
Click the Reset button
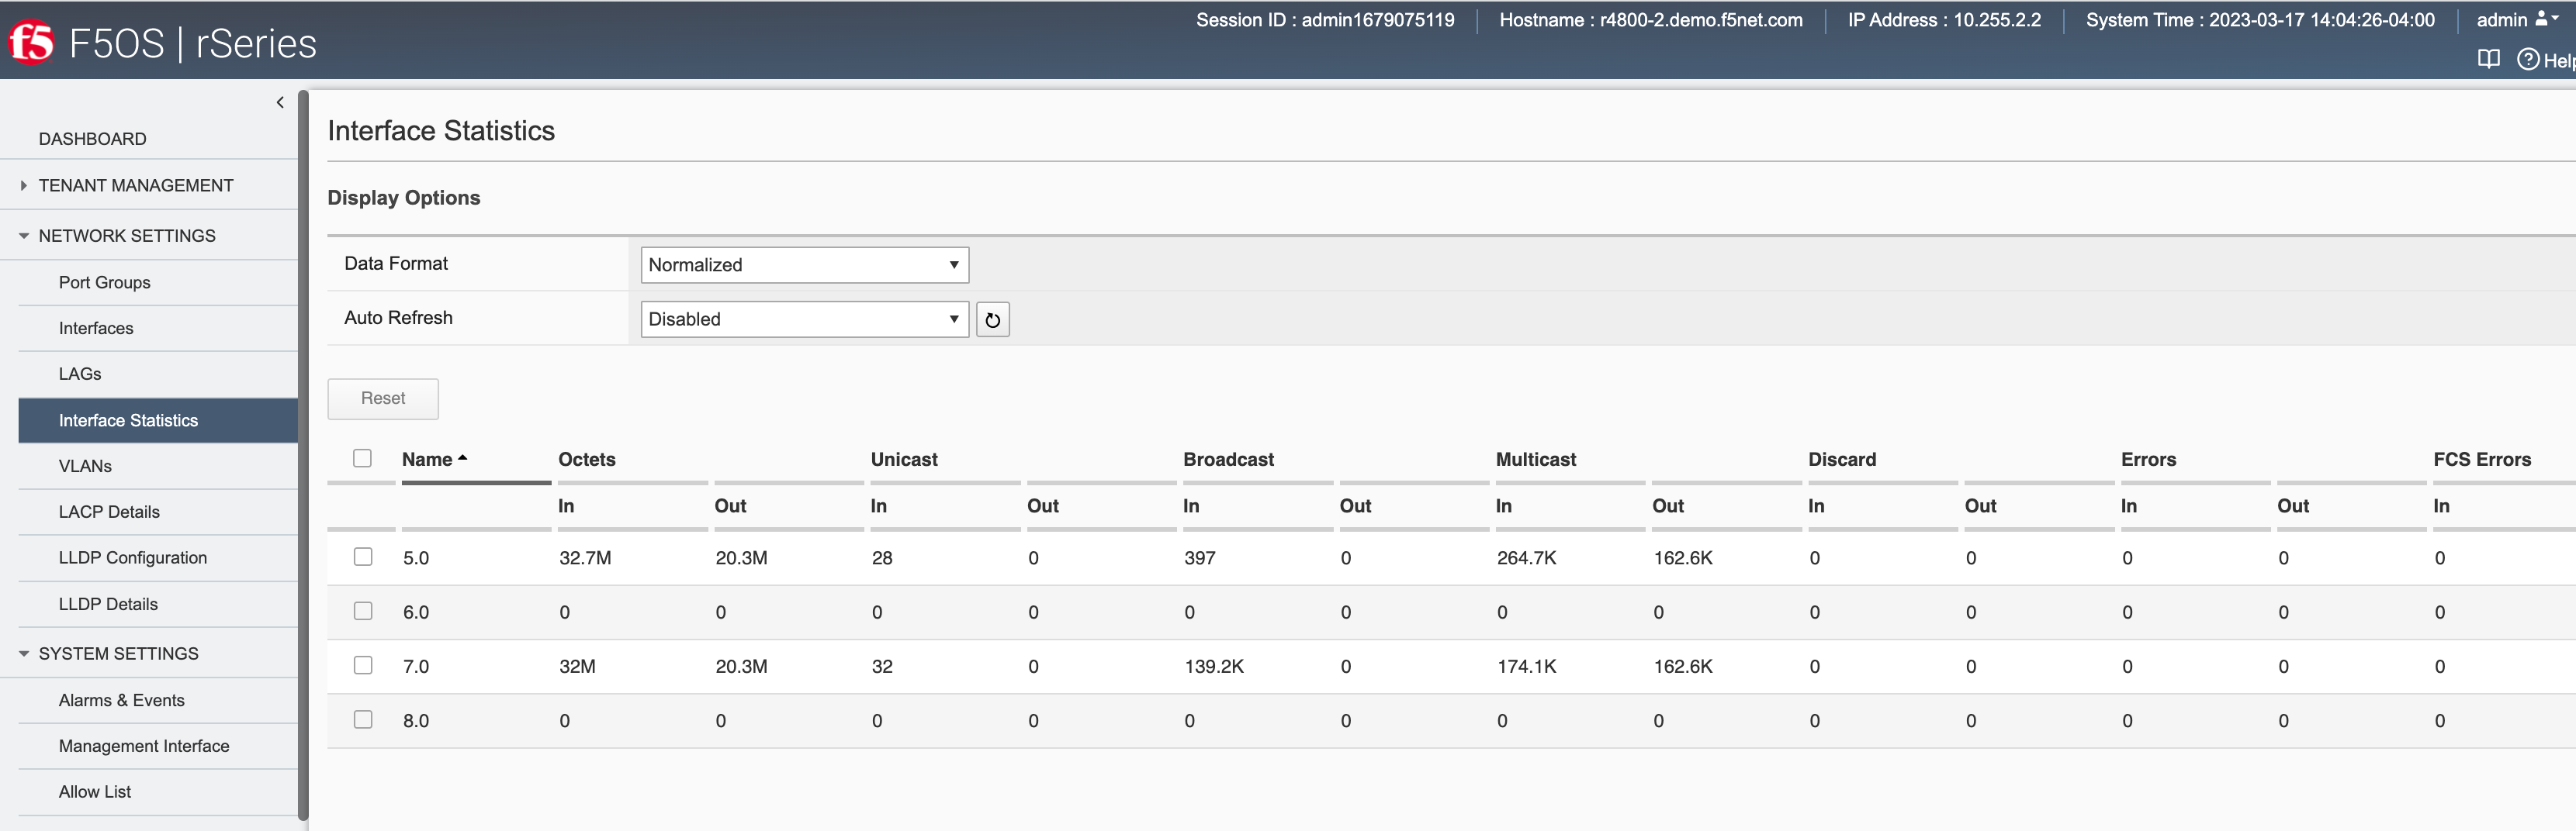click(x=383, y=398)
